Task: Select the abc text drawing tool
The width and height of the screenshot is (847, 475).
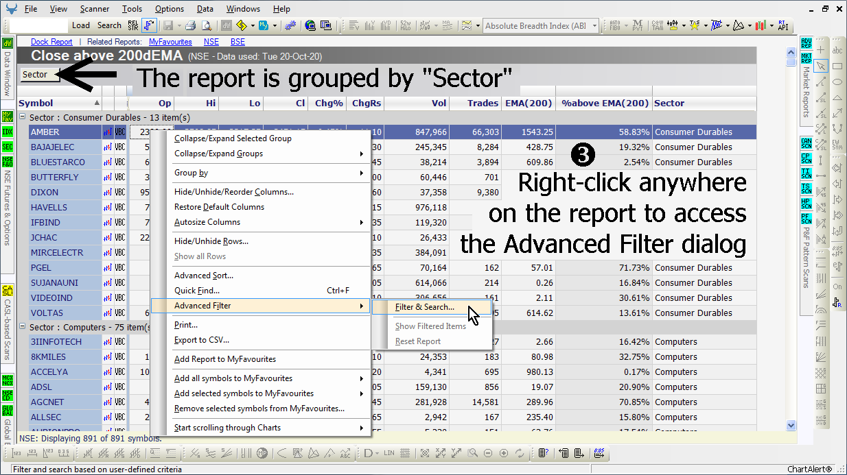Action: 837,51
